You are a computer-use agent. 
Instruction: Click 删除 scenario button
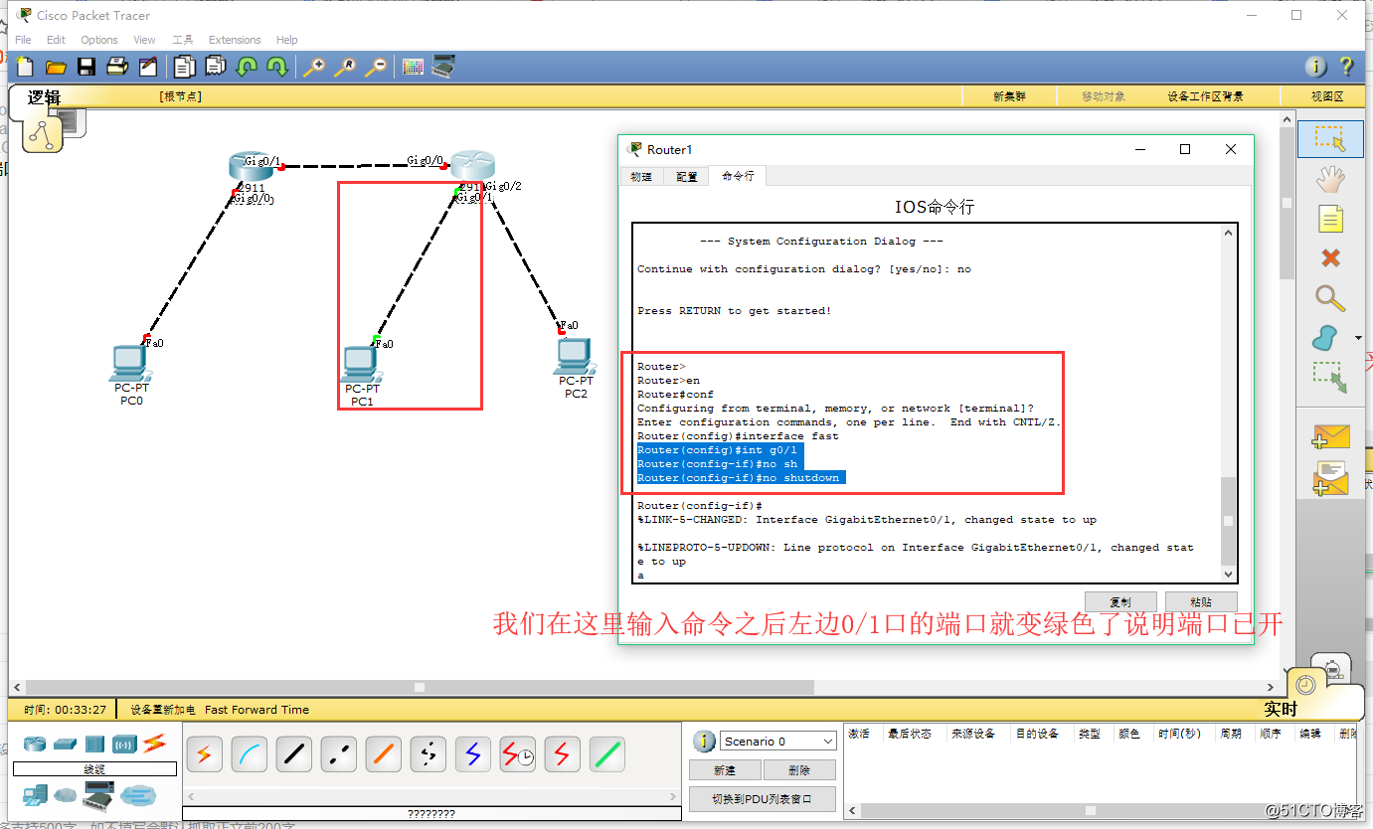[x=799, y=770]
